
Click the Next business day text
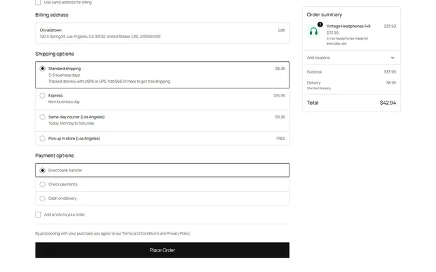(x=64, y=102)
